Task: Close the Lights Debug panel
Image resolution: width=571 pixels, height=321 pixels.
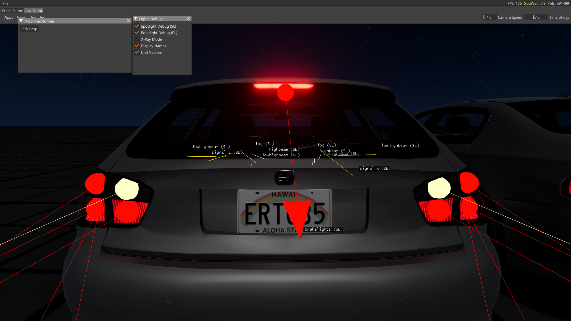Action: (x=189, y=19)
